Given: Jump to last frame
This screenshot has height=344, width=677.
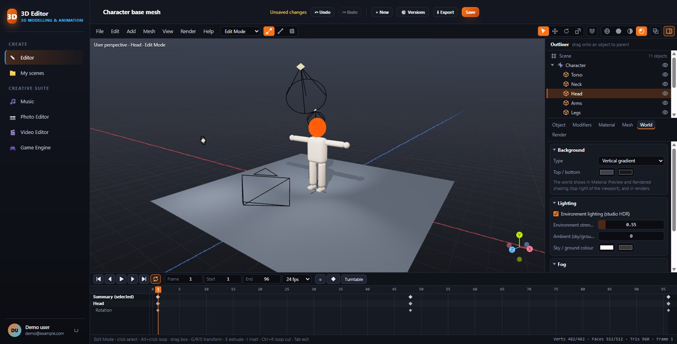Looking at the screenshot, I should [144, 279].
